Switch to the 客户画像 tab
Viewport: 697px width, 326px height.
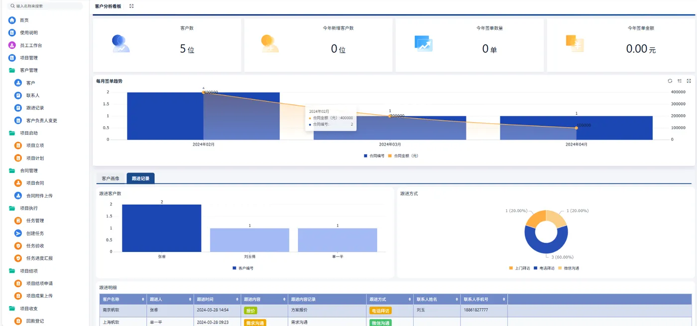tap(111, 178)
